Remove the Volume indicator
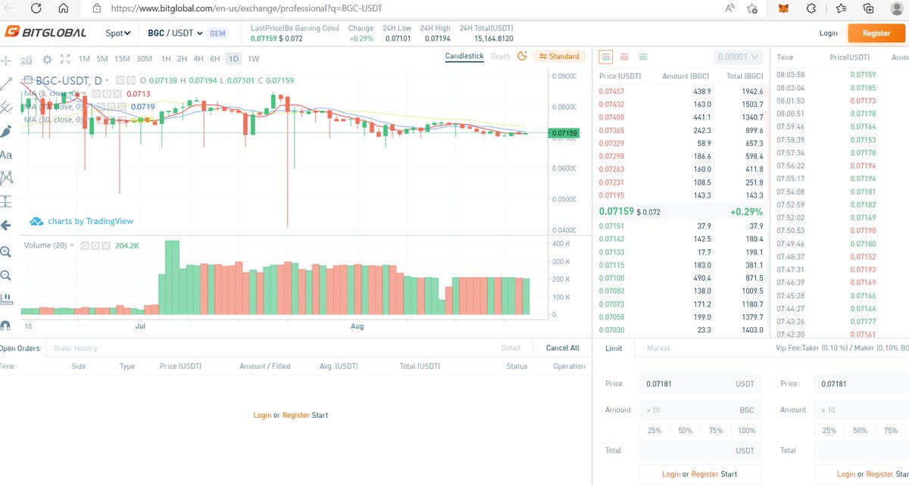909x486 pixels. (106, 245)
